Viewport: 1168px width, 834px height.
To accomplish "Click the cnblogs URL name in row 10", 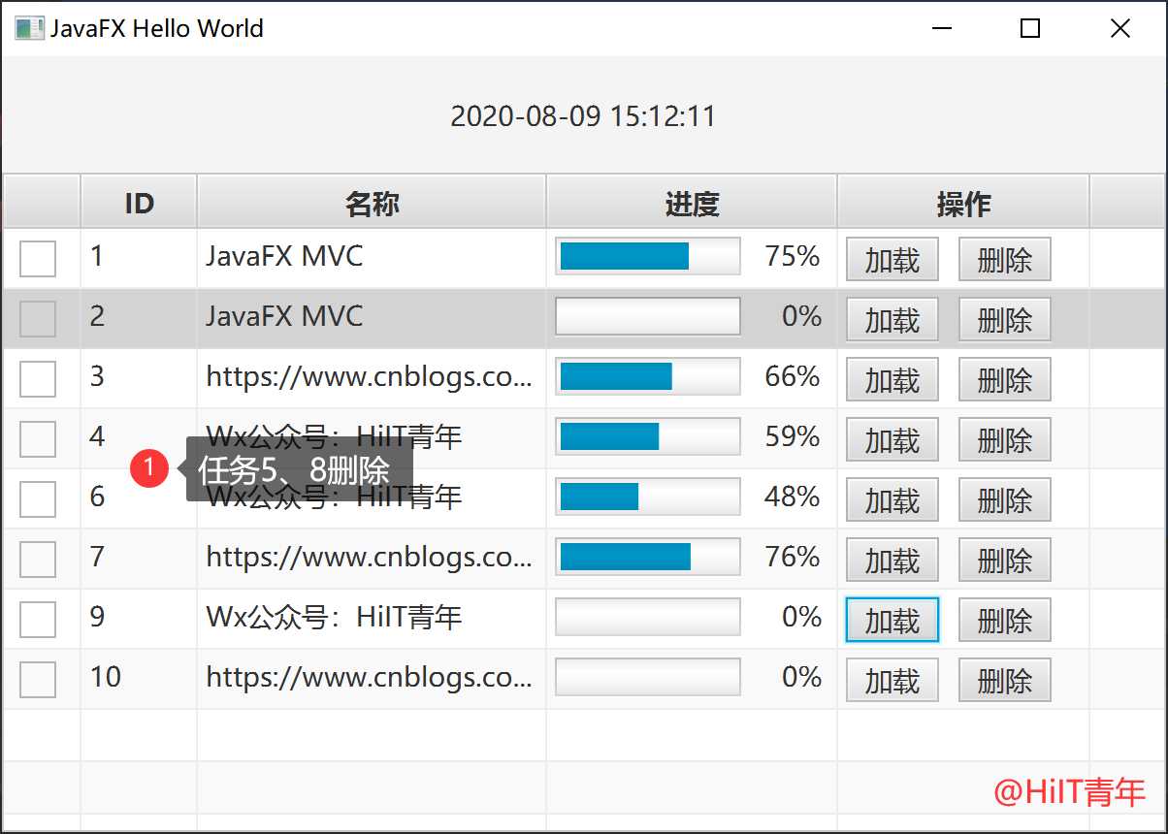I will tap(370, 677).
